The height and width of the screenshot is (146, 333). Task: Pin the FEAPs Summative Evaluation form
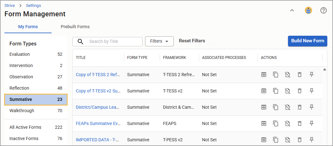coord(311,123)
